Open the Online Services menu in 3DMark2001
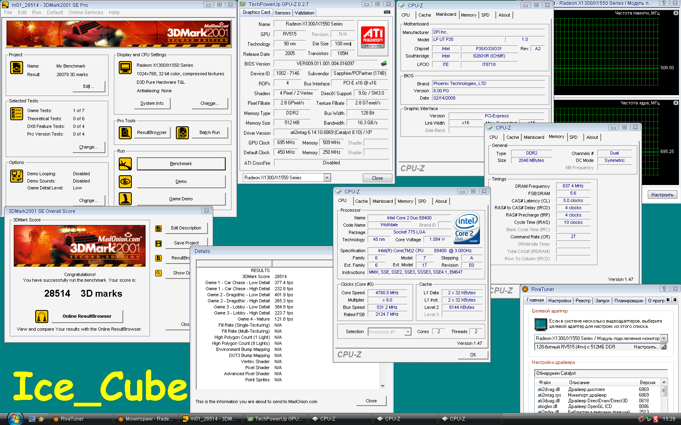681x425 pixels. (x=86, y=13)
